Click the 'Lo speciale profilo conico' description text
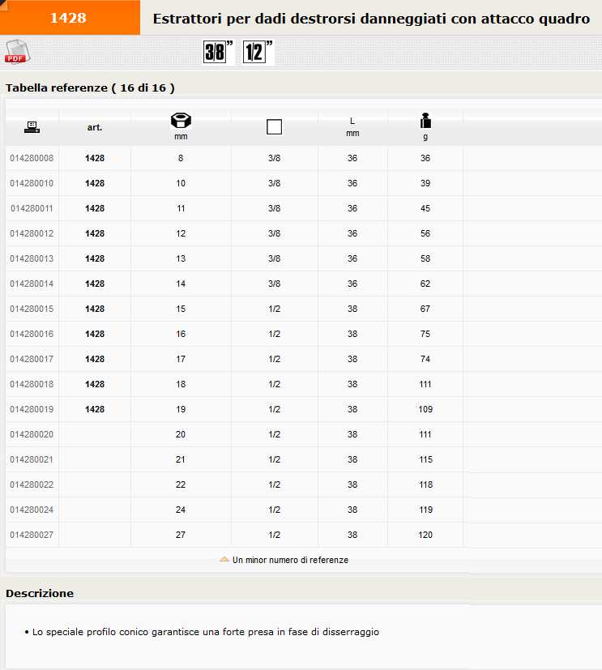This screenshot has height=670, width=602. (206, 632)
